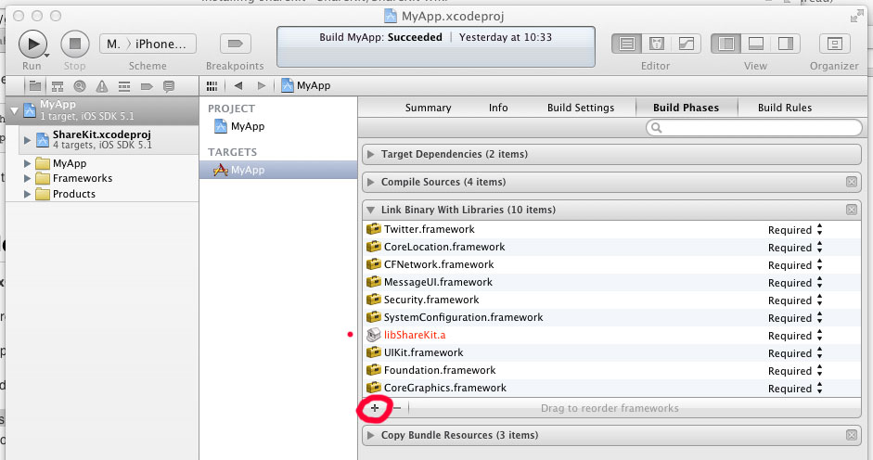Viewport: 873px width, 460px height.
Task: Toggle the Debug area view button
Action: 755,44
